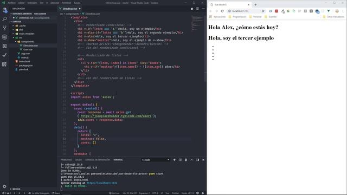
Task: Click the feedback smiley in the status bar
Action: point(197,193)
